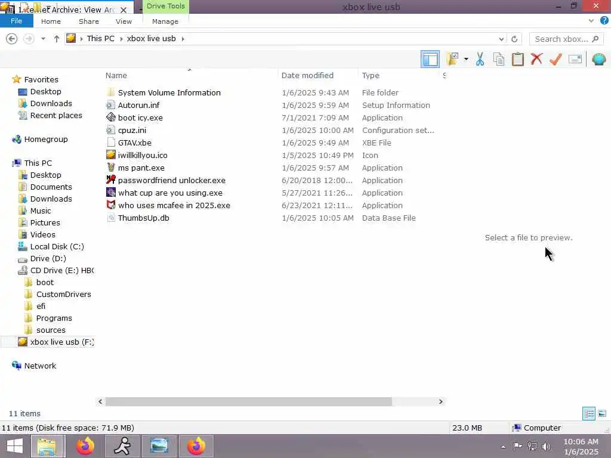Select Network in navigation pane
The height and width of the screenshot is (458, 611).
(x=40, y=366)
